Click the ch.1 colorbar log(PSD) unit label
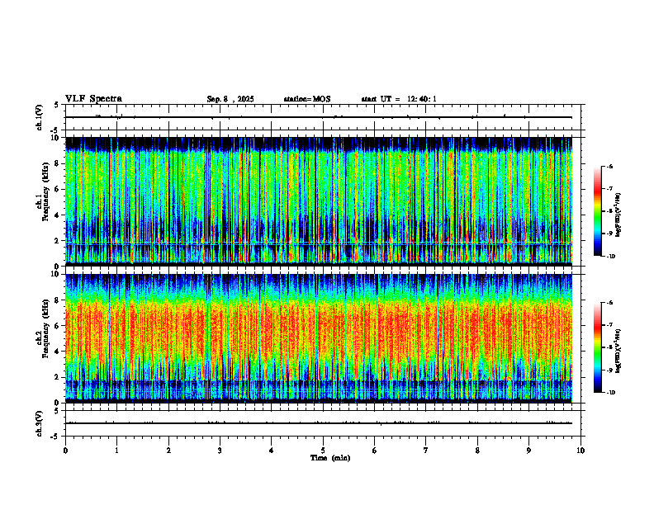Screen dimensions: 654x505 (618, 215)
